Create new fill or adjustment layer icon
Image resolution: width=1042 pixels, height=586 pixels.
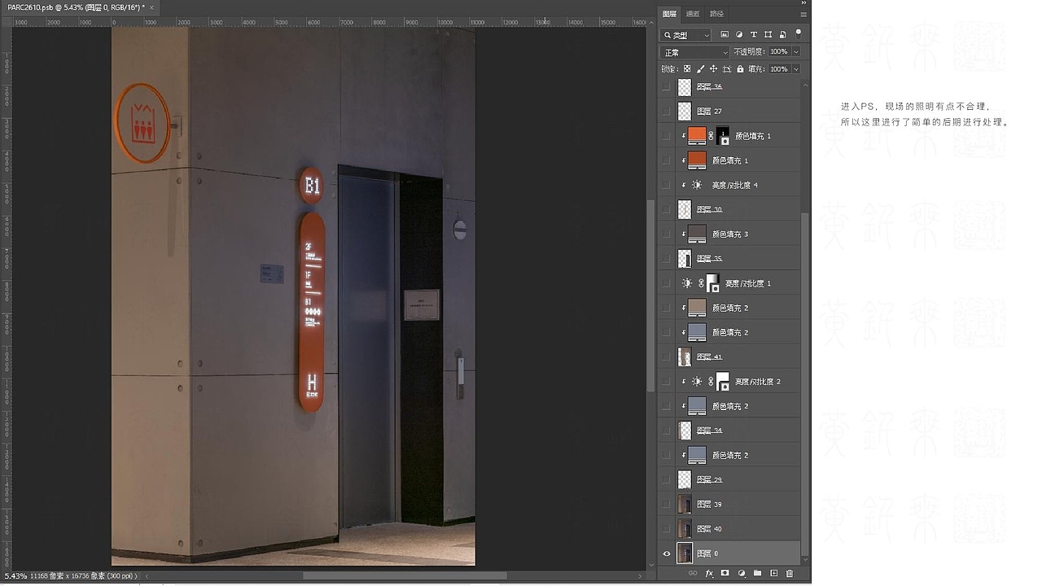pyautogui.click(x=742, y=574)
